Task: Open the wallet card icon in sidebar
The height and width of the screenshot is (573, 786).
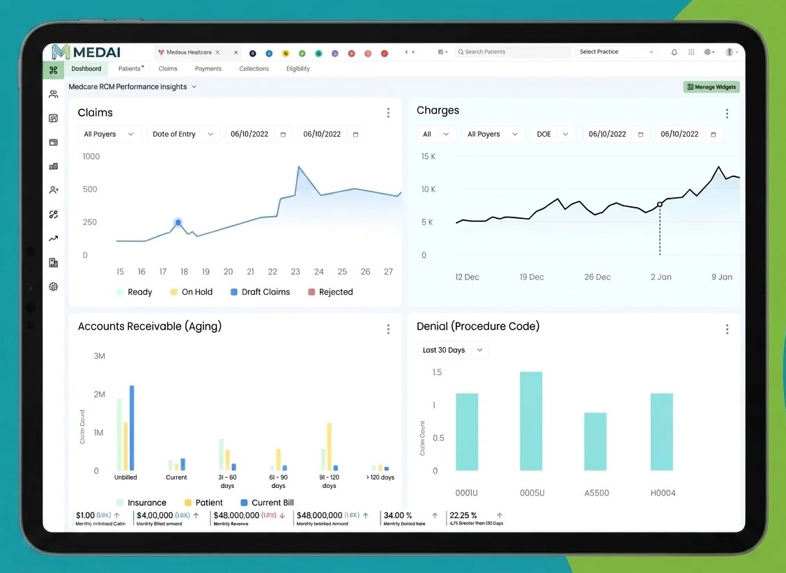Action: pos(53,142)
